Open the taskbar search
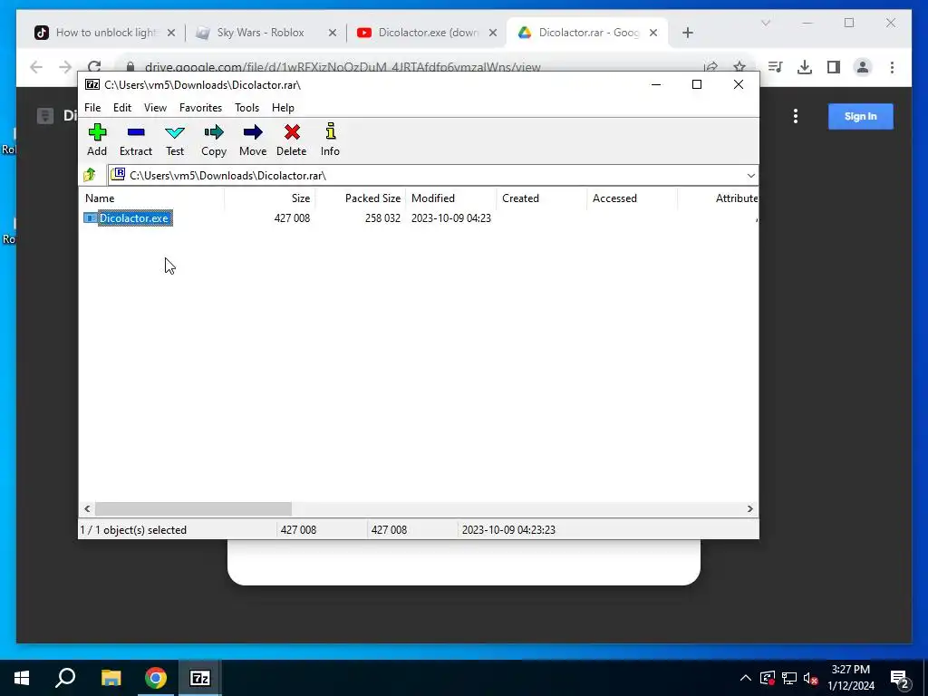The image size is (928, 696). tap(65, 678)
